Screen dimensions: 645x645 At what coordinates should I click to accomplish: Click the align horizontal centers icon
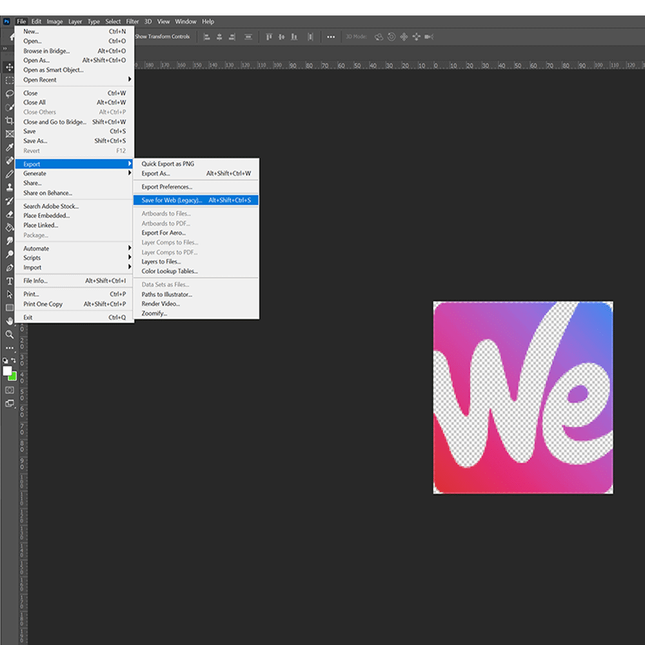tap(219, 37)
